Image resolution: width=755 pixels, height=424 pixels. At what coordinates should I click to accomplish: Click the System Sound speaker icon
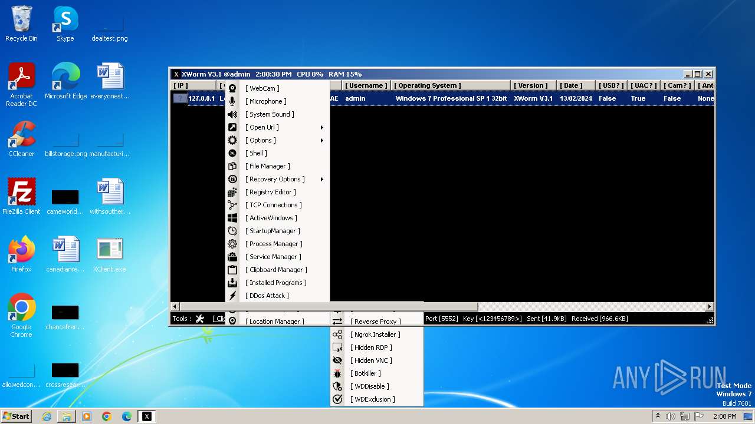coord(232,114)
